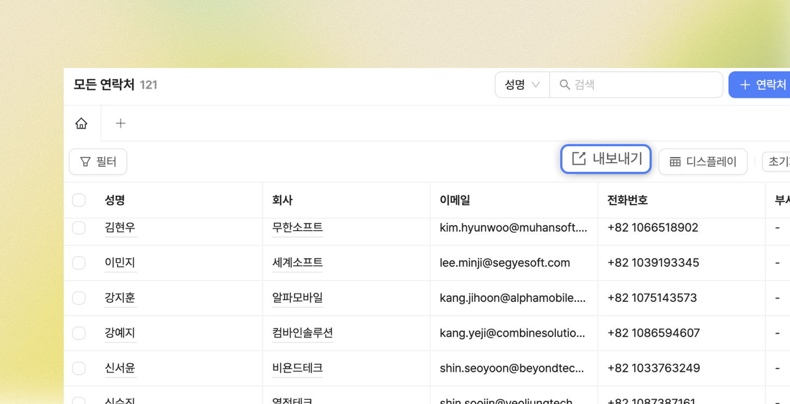Click the filter funnel icon
Image resolution: width=790 pixels, height=404 pixels.
coord(85,161)
